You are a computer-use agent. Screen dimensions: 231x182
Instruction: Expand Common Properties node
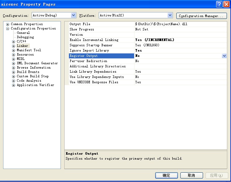pos(7,24)
